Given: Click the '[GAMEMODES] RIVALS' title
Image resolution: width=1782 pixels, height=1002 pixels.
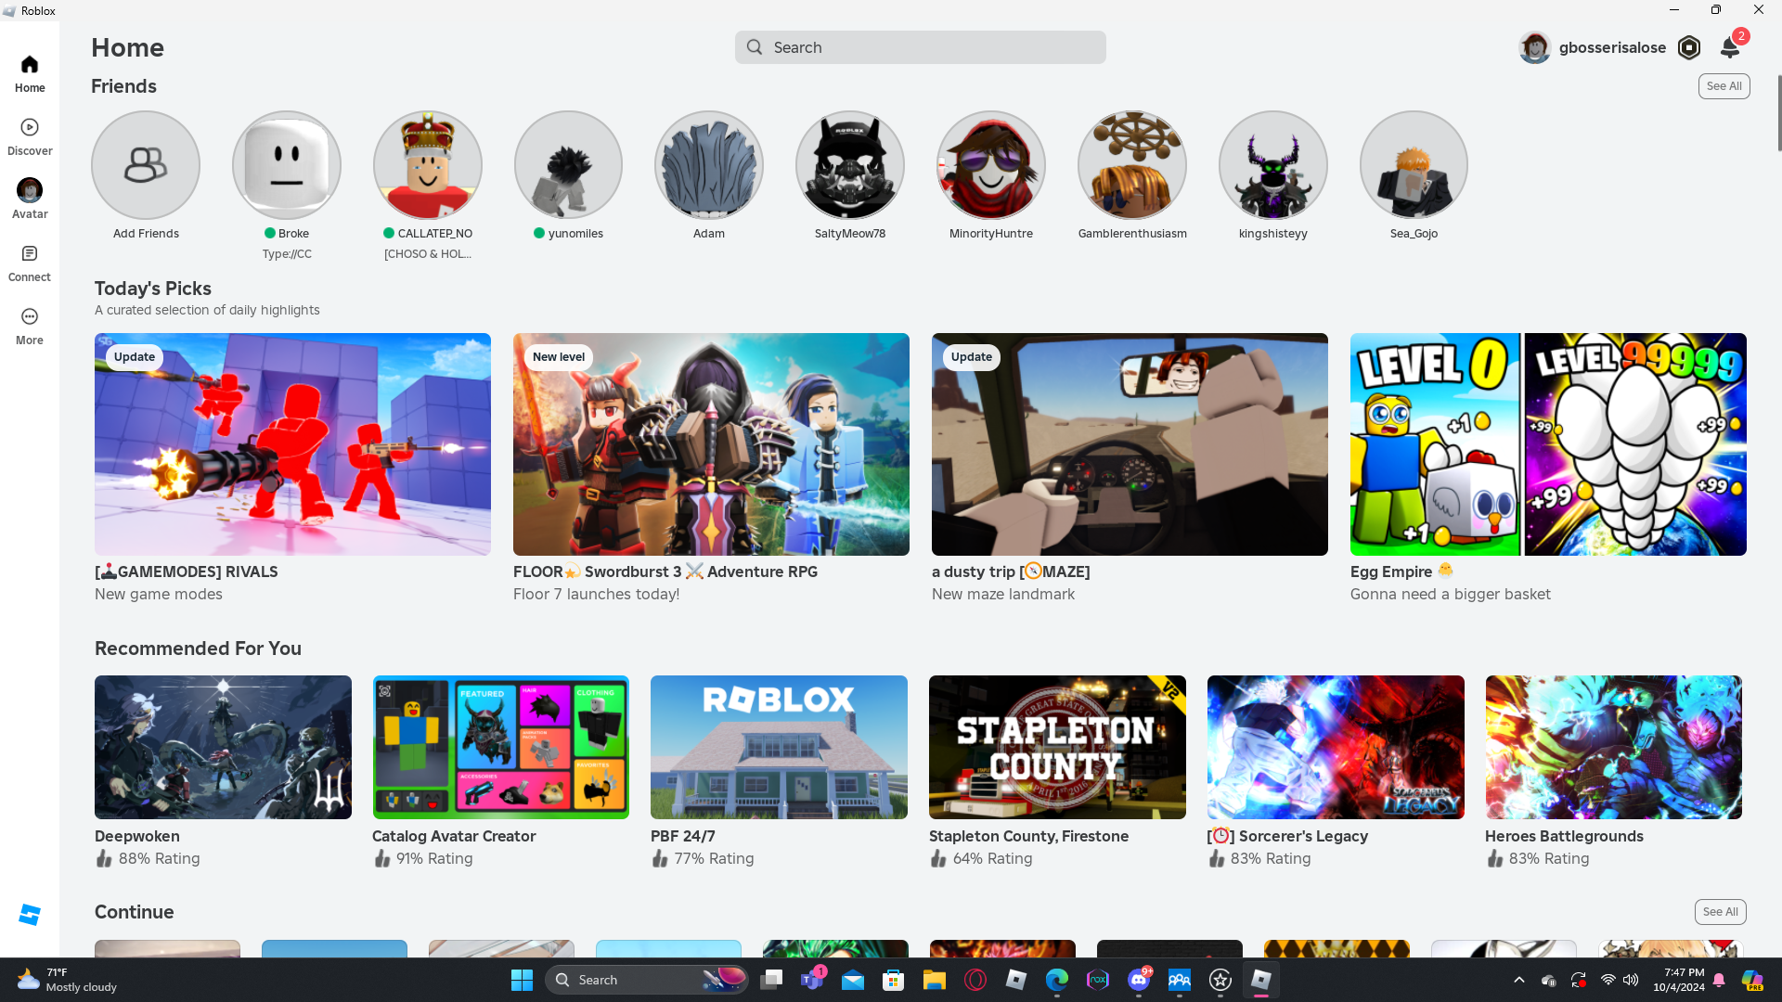Looking at the screenshot, I should (187, 572).
